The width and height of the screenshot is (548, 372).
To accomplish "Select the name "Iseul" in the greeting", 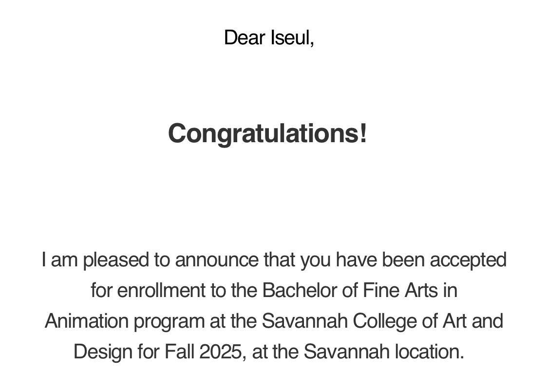I will pos(291,37).
